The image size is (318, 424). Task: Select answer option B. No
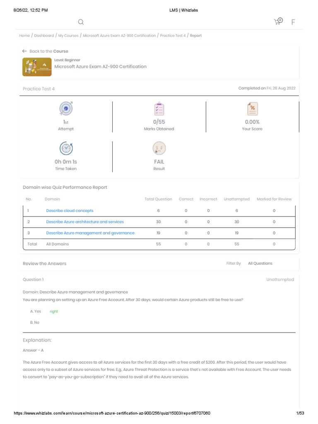[x=35, y=322]
